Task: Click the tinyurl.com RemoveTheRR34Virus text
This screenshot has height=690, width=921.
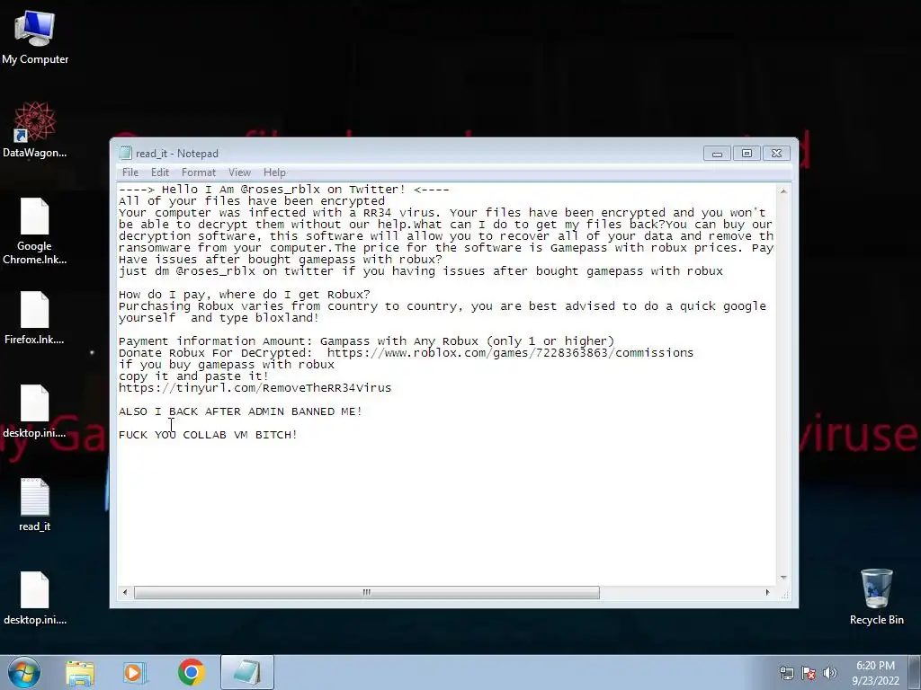Action: pos(255,388)
